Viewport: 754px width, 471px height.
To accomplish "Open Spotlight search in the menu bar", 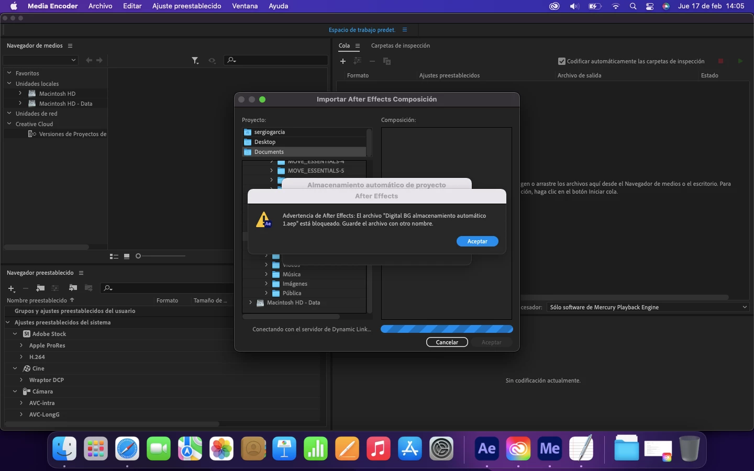I will coord(633,6).
